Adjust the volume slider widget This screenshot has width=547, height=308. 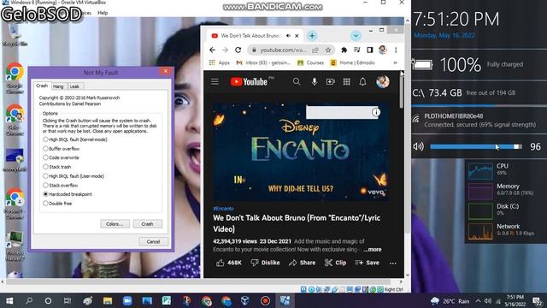click(476, 146)
